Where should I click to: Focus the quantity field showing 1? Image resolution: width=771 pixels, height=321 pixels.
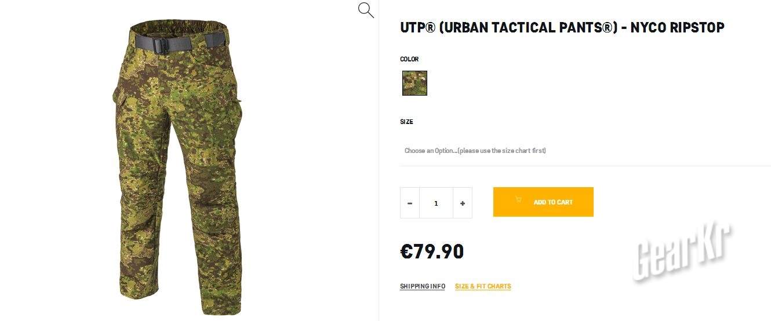(x=436, y=203)
